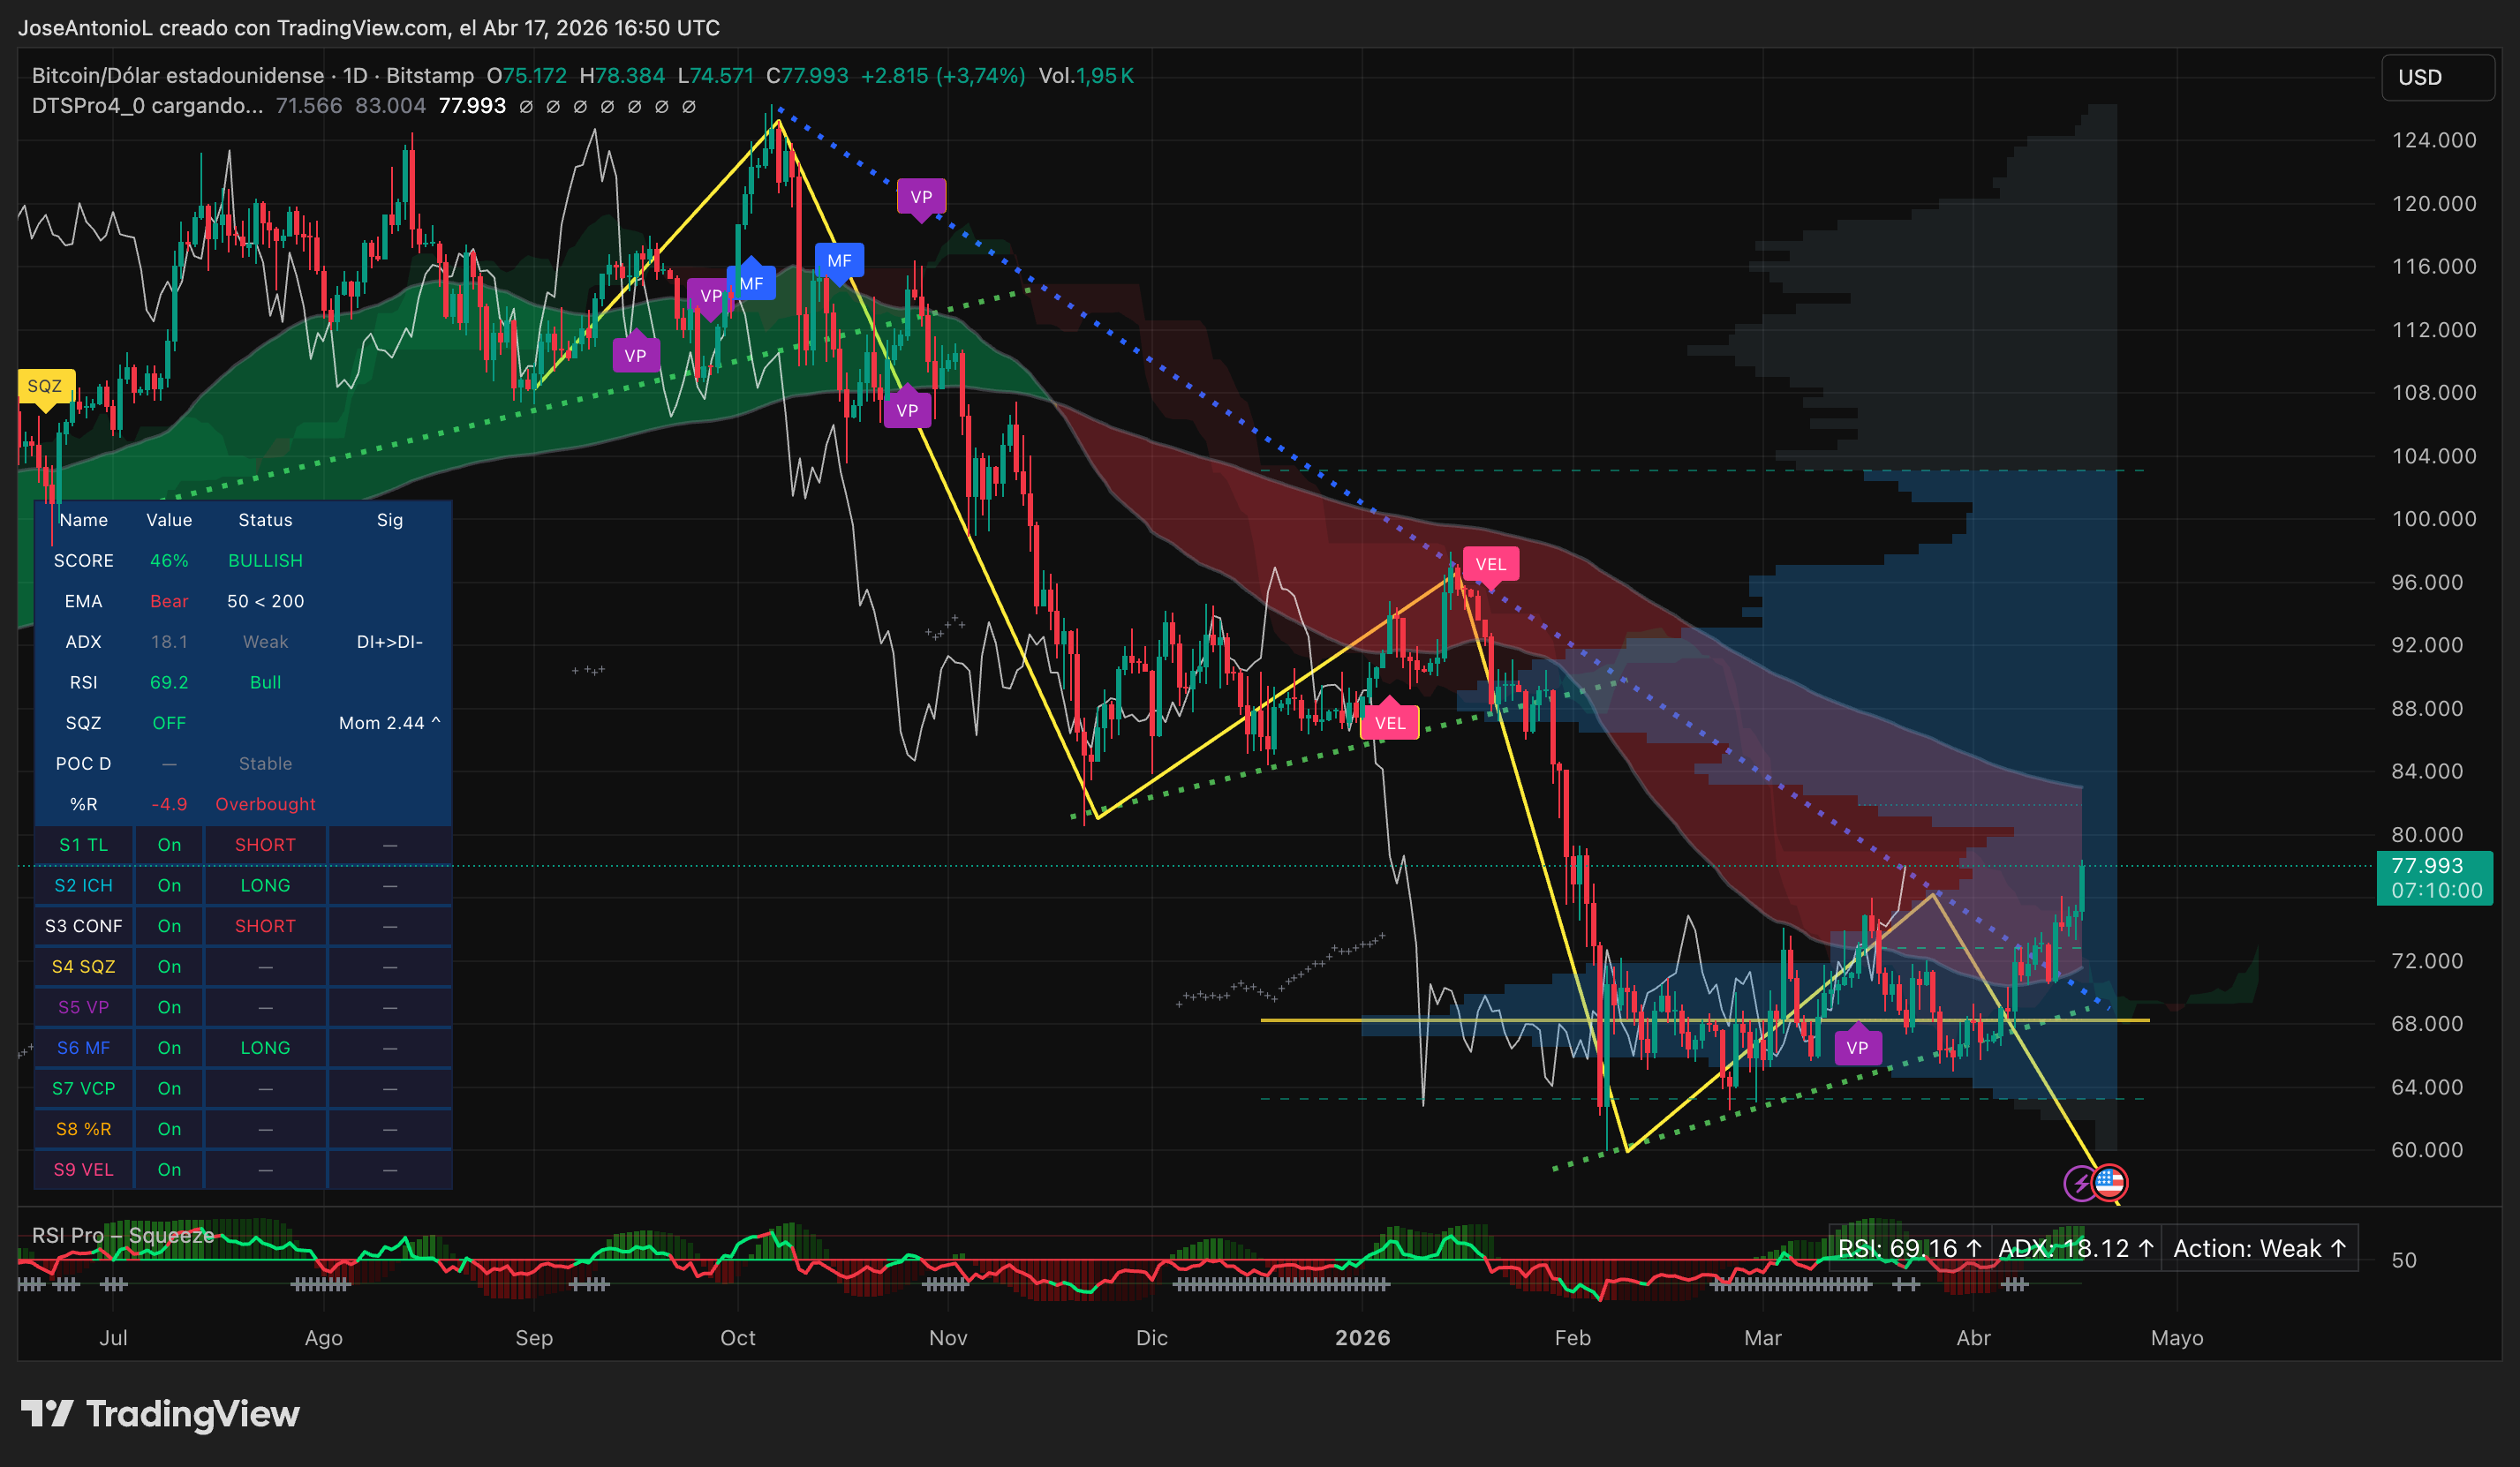Click the VP label near 68.000 in March
This screenshot has height=1467, width=2520.
point(1857,1048)
